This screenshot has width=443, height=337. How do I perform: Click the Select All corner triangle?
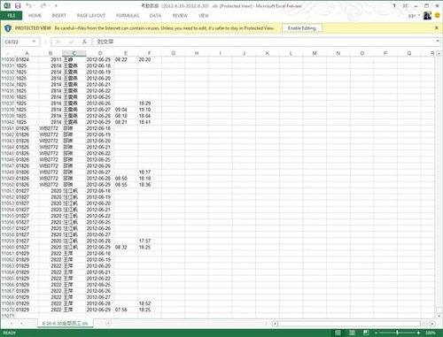click(8, 53)
